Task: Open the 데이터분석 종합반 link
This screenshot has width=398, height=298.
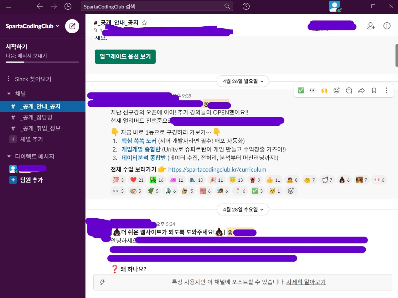Action: coord(144,158)
